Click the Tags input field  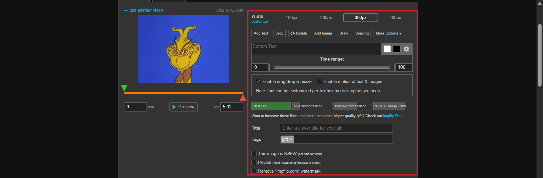336,139
